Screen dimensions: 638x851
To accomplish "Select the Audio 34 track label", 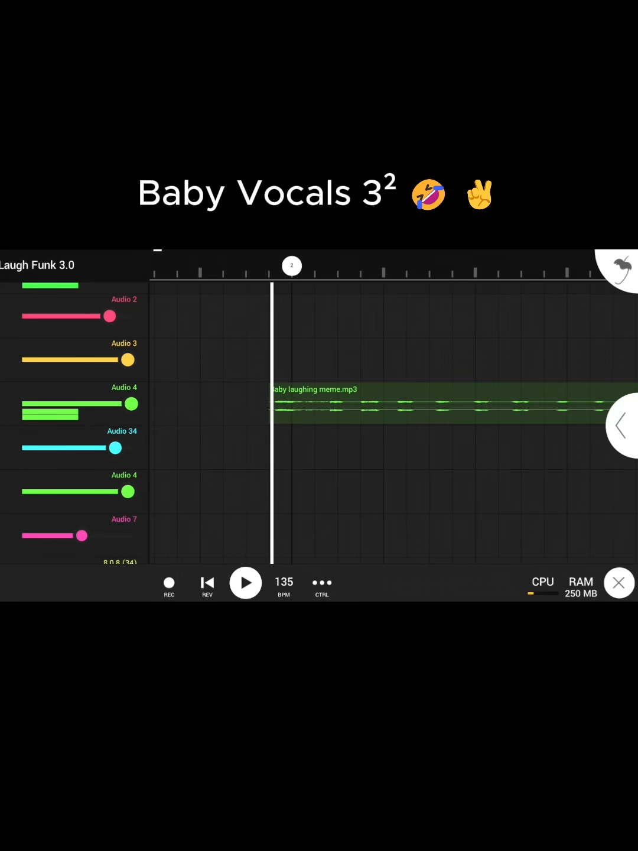I will click(x=122, y=431).
